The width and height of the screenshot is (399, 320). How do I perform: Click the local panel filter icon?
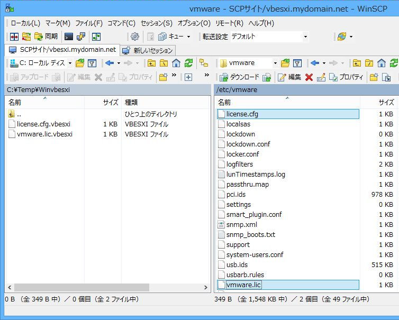point(92,63)
